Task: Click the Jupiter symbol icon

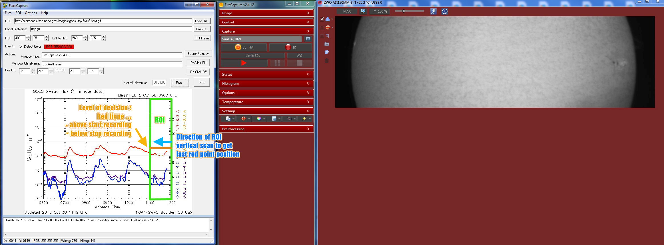Action: [x=327, y=36]
